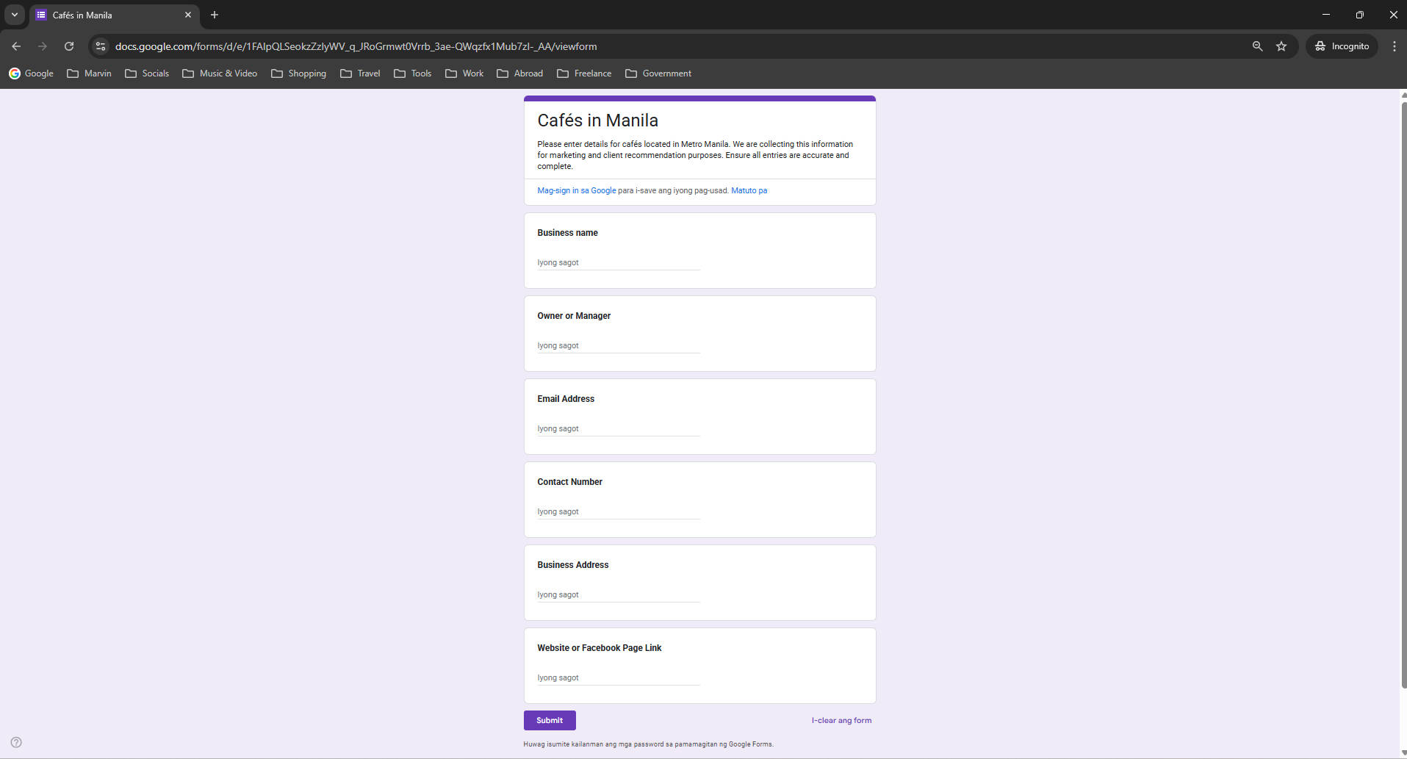The width and height of the screenshot is (1407, 759).
Task: Click the form description paragraph text
Action: pyautogui.click(x=695, y=155)
